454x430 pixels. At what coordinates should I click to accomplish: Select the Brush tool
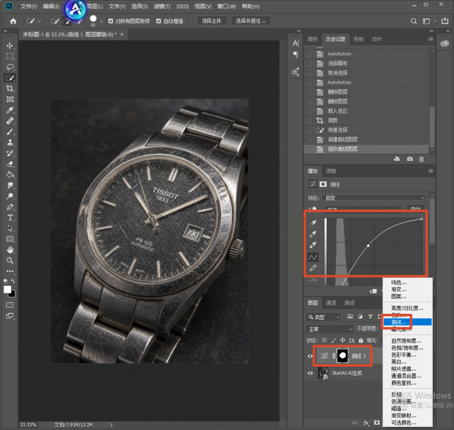click(10, 132)
